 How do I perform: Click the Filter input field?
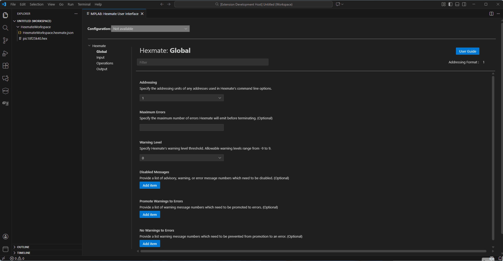pyautogui.click(x=202, y=62)
